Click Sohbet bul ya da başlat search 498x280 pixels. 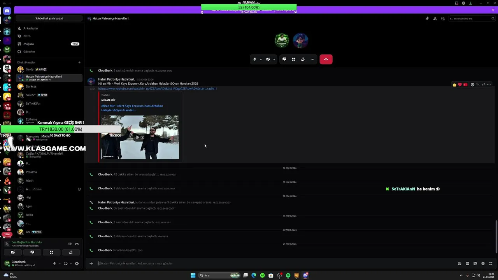point(49,18)
